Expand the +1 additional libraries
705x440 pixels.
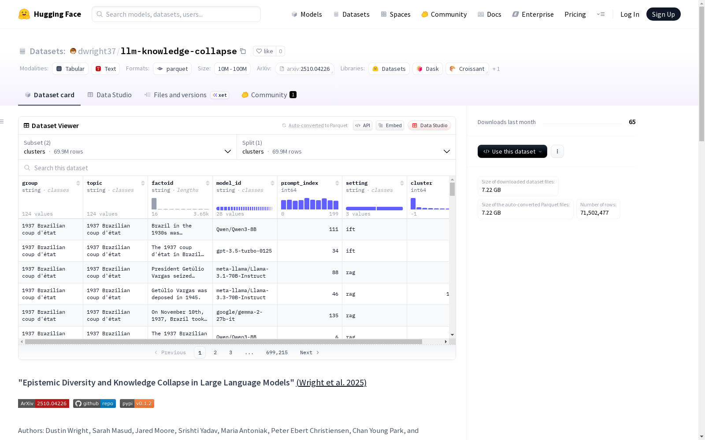[496, 69]
